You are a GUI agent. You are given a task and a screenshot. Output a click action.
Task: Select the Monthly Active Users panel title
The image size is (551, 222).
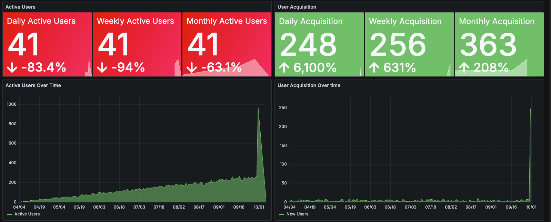coord(227,21)
